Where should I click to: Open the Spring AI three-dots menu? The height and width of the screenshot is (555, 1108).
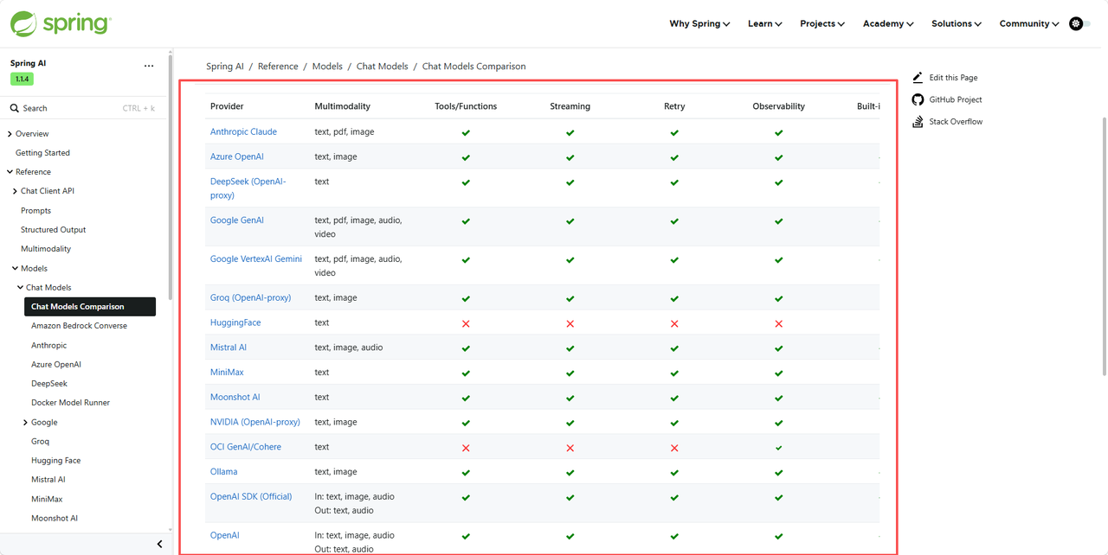(149, 66)
